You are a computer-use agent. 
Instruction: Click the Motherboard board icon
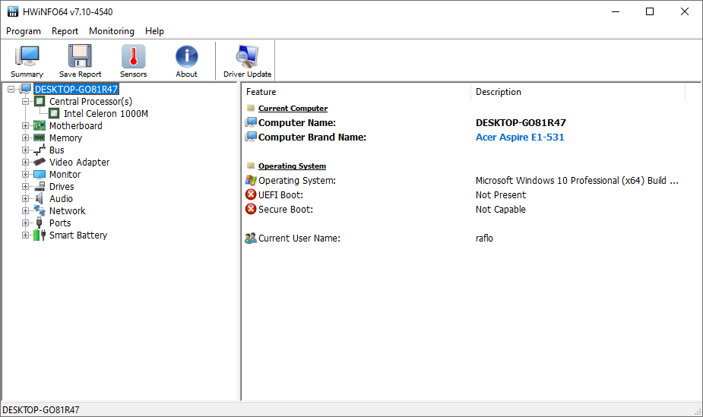click(x=40, y=125)
